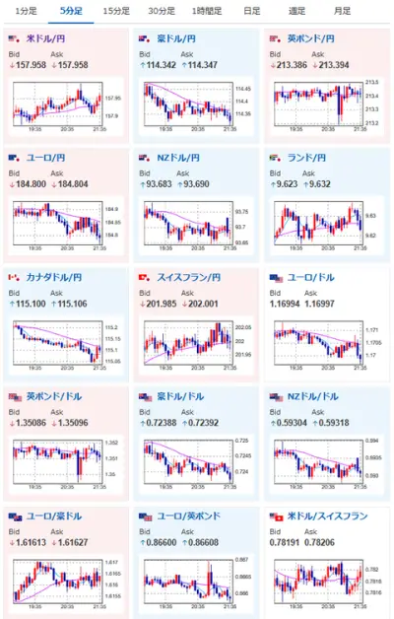Switch to the 1分足 tab
The image size is (394, 619).
(26, 11)
